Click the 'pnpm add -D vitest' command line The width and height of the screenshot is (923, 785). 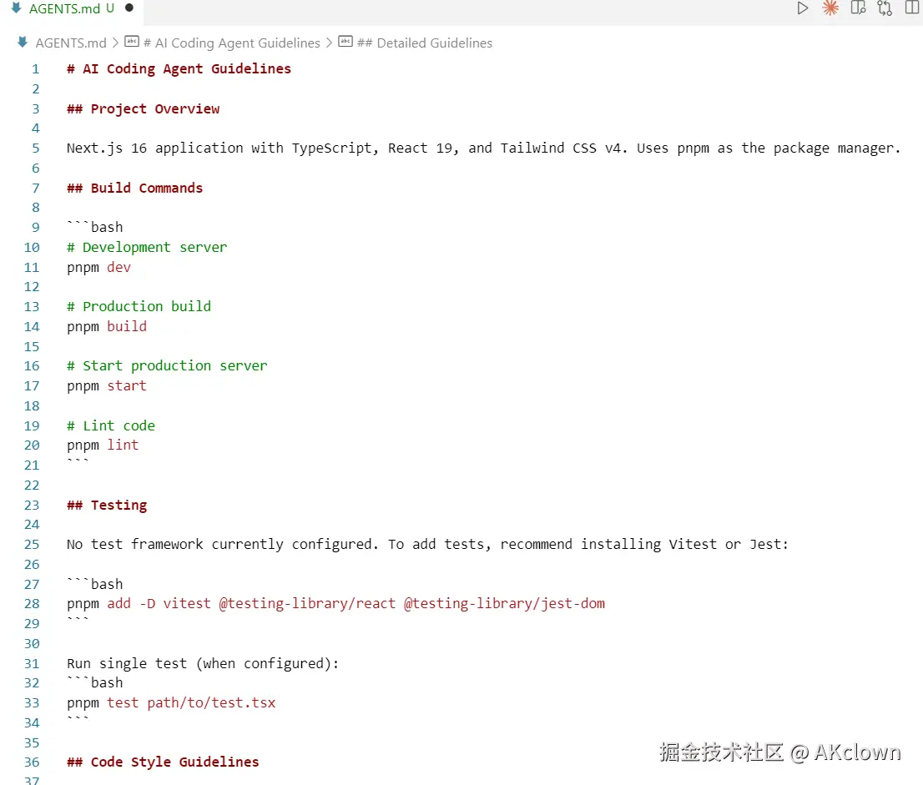pos(335,604)
